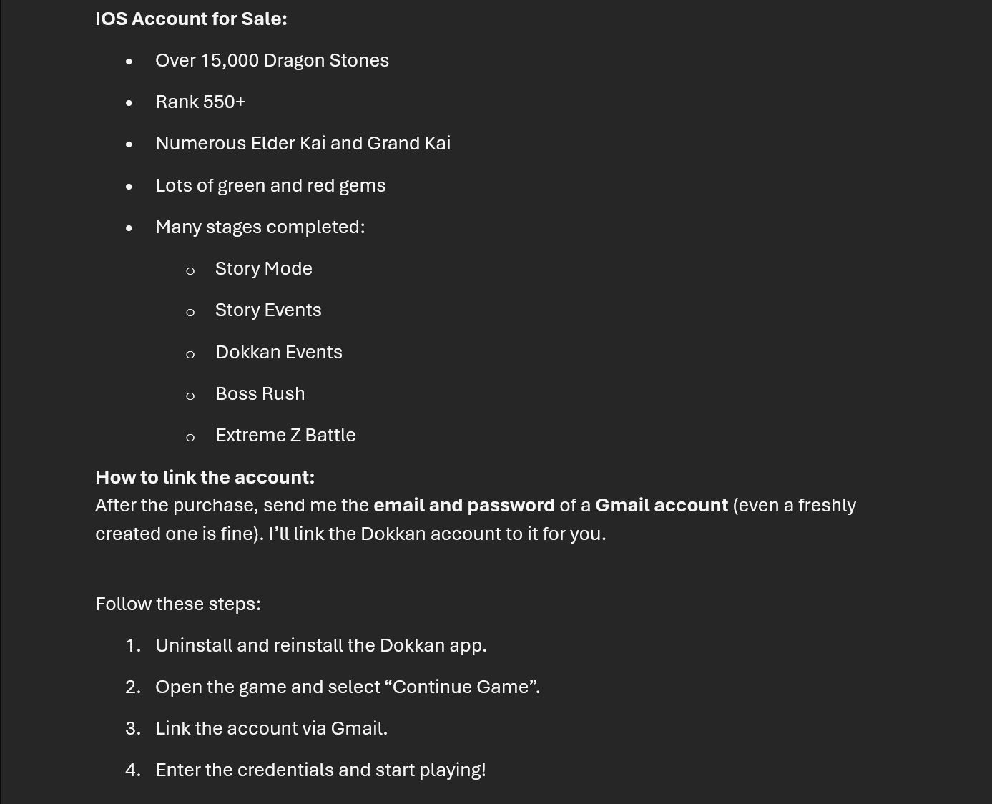Click the "Story Events" sub-bullet
992x804 pixels.
pyautogui.click(x=268, y=310)
